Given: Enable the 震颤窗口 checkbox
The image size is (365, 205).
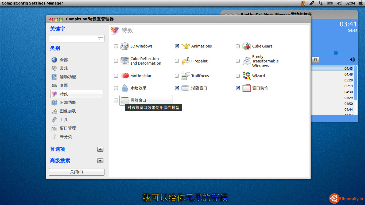Looking at the screenshot, I should (116, 100).
